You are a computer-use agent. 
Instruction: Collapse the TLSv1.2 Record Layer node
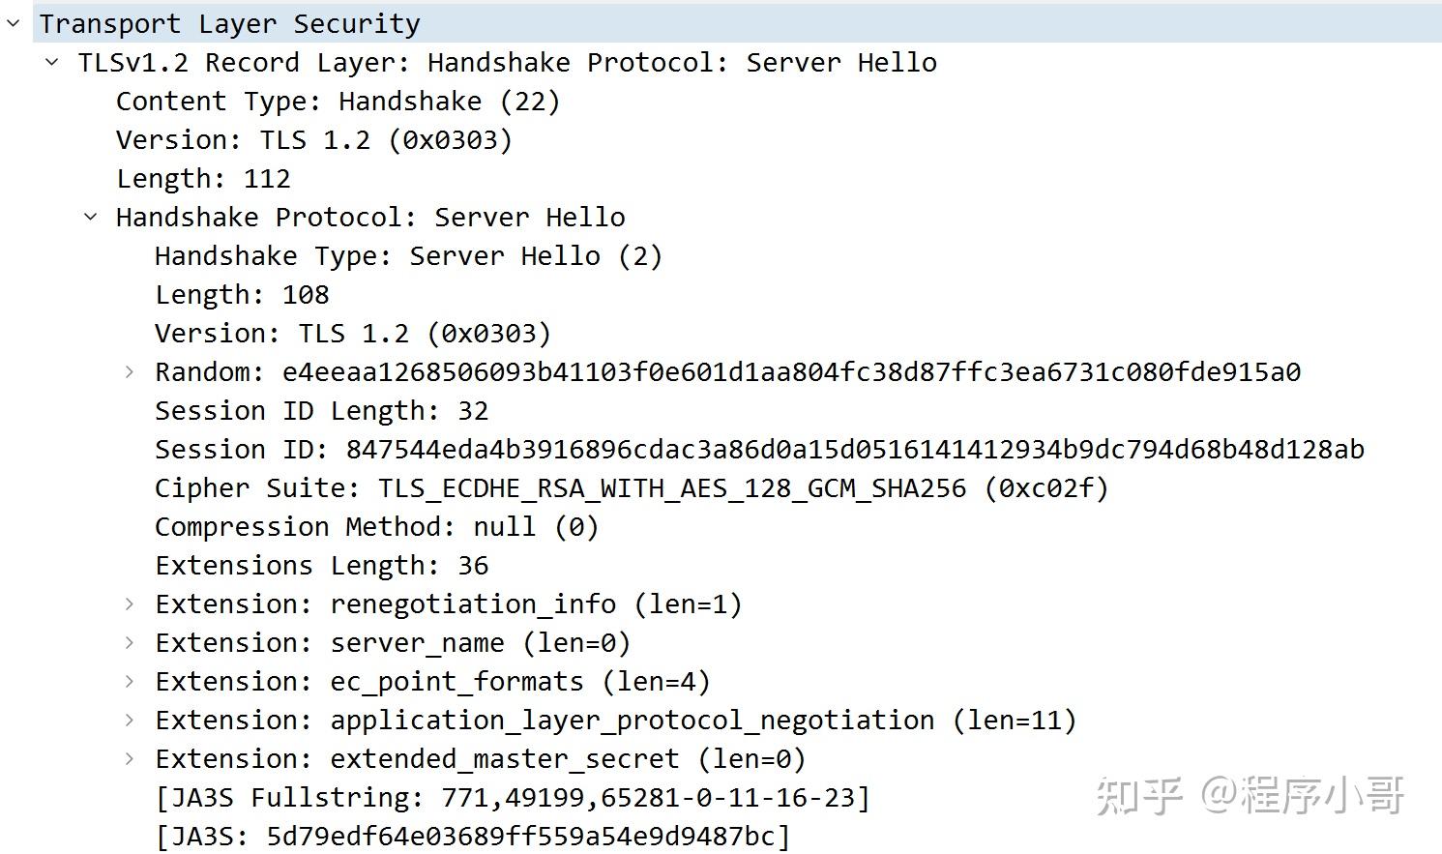click(52, 63)
